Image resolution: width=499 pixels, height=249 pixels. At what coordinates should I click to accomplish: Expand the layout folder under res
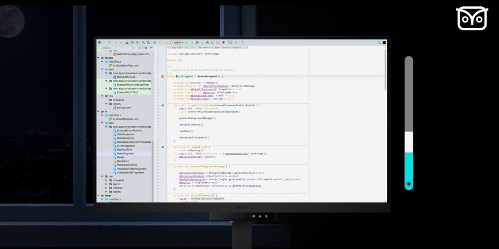[x=106, y=184]
